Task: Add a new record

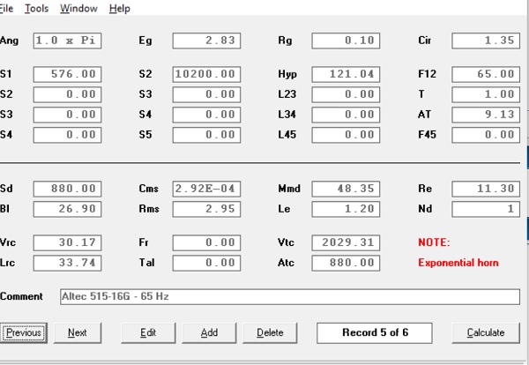Action: point(209,333)
